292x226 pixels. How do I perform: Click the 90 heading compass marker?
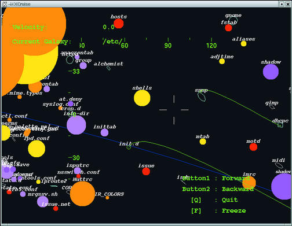pos(168,46)
